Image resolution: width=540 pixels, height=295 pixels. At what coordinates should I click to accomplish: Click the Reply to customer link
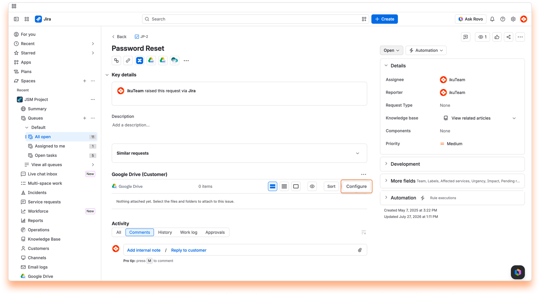189,250
